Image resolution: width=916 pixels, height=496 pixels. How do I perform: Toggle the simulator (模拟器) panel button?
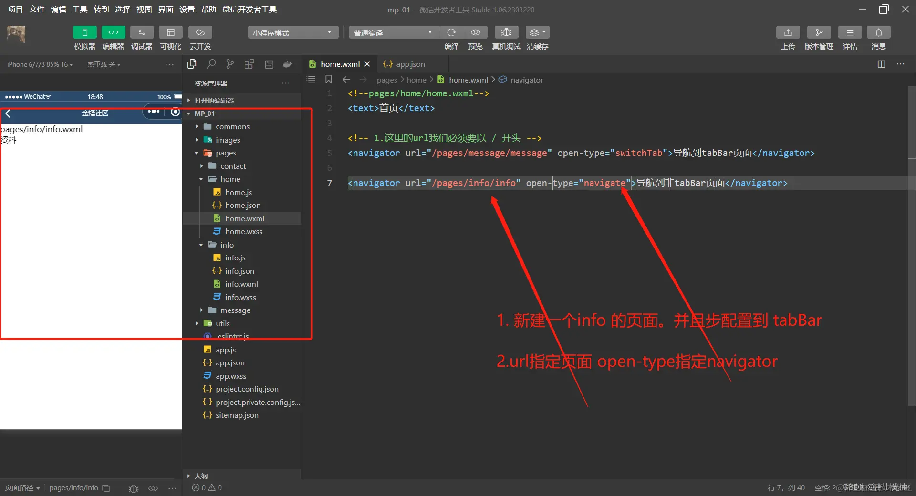point(84,32)
